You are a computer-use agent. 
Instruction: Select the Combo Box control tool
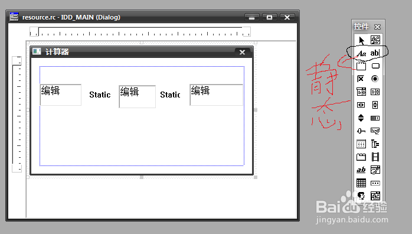pyautogui.click(x=361, y=92)
